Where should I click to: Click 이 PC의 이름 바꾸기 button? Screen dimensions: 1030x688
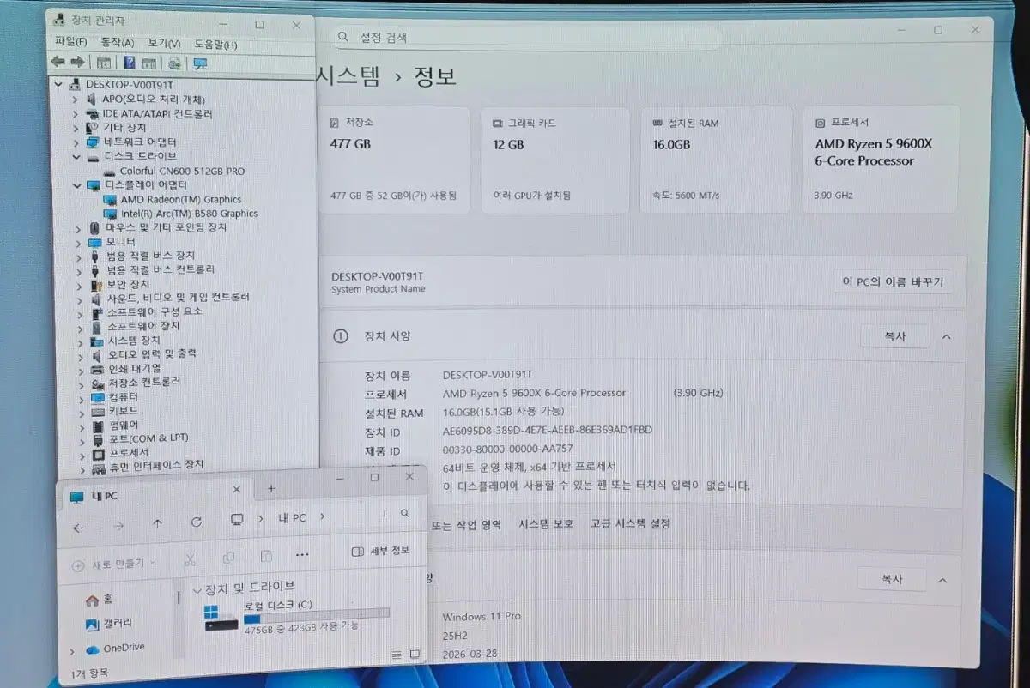click(893, 281)
